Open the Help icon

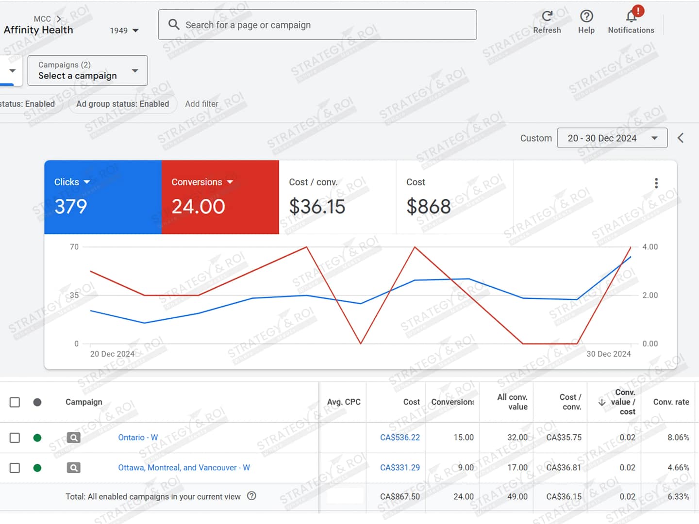click(x=586, y=17)
